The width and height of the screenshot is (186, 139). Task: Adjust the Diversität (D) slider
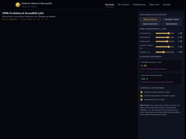(x=165, y=37)
